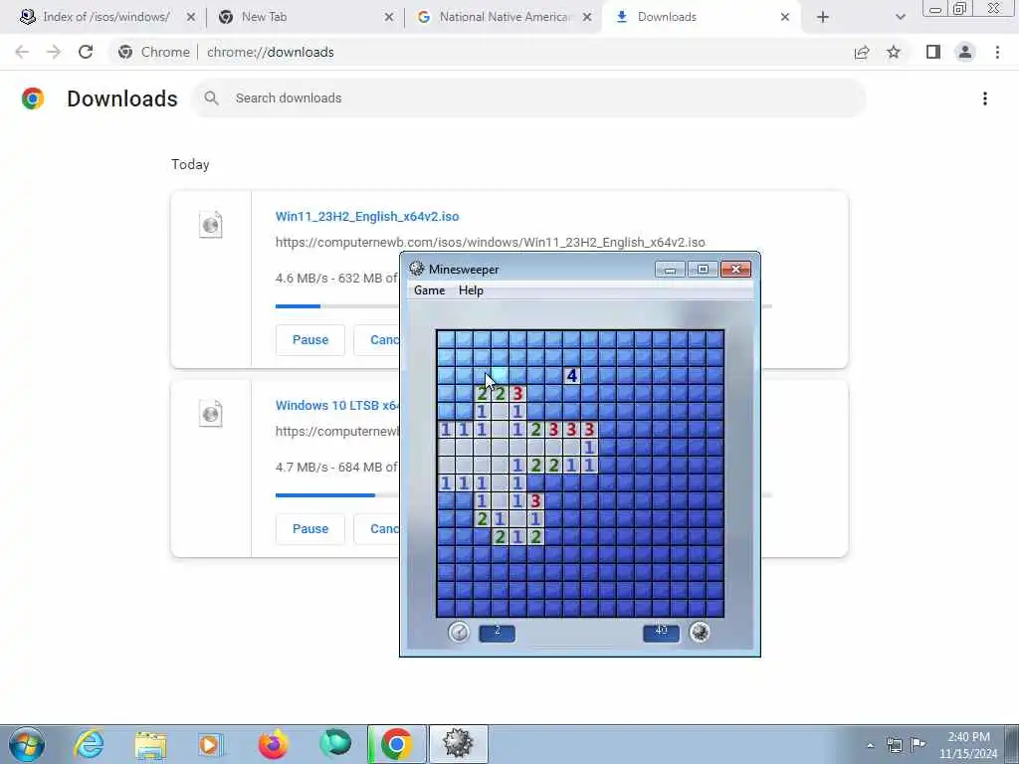Open Windows Explorer folder from the taskbar

(151, 744)
